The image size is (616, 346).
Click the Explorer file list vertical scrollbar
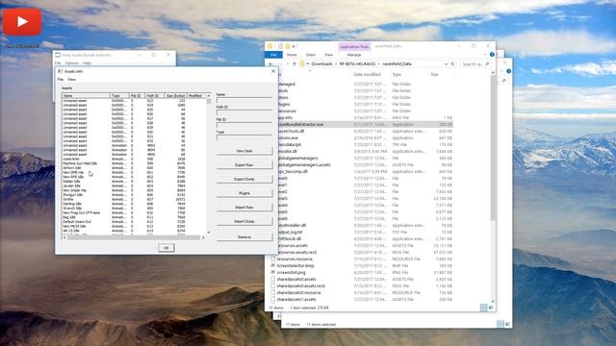pos(493,148)
